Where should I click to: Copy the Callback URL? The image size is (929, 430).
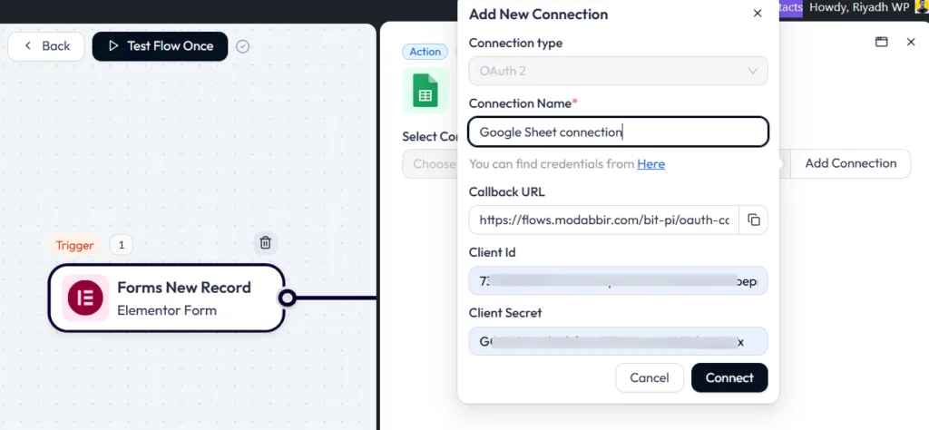(x=754, y=220)
